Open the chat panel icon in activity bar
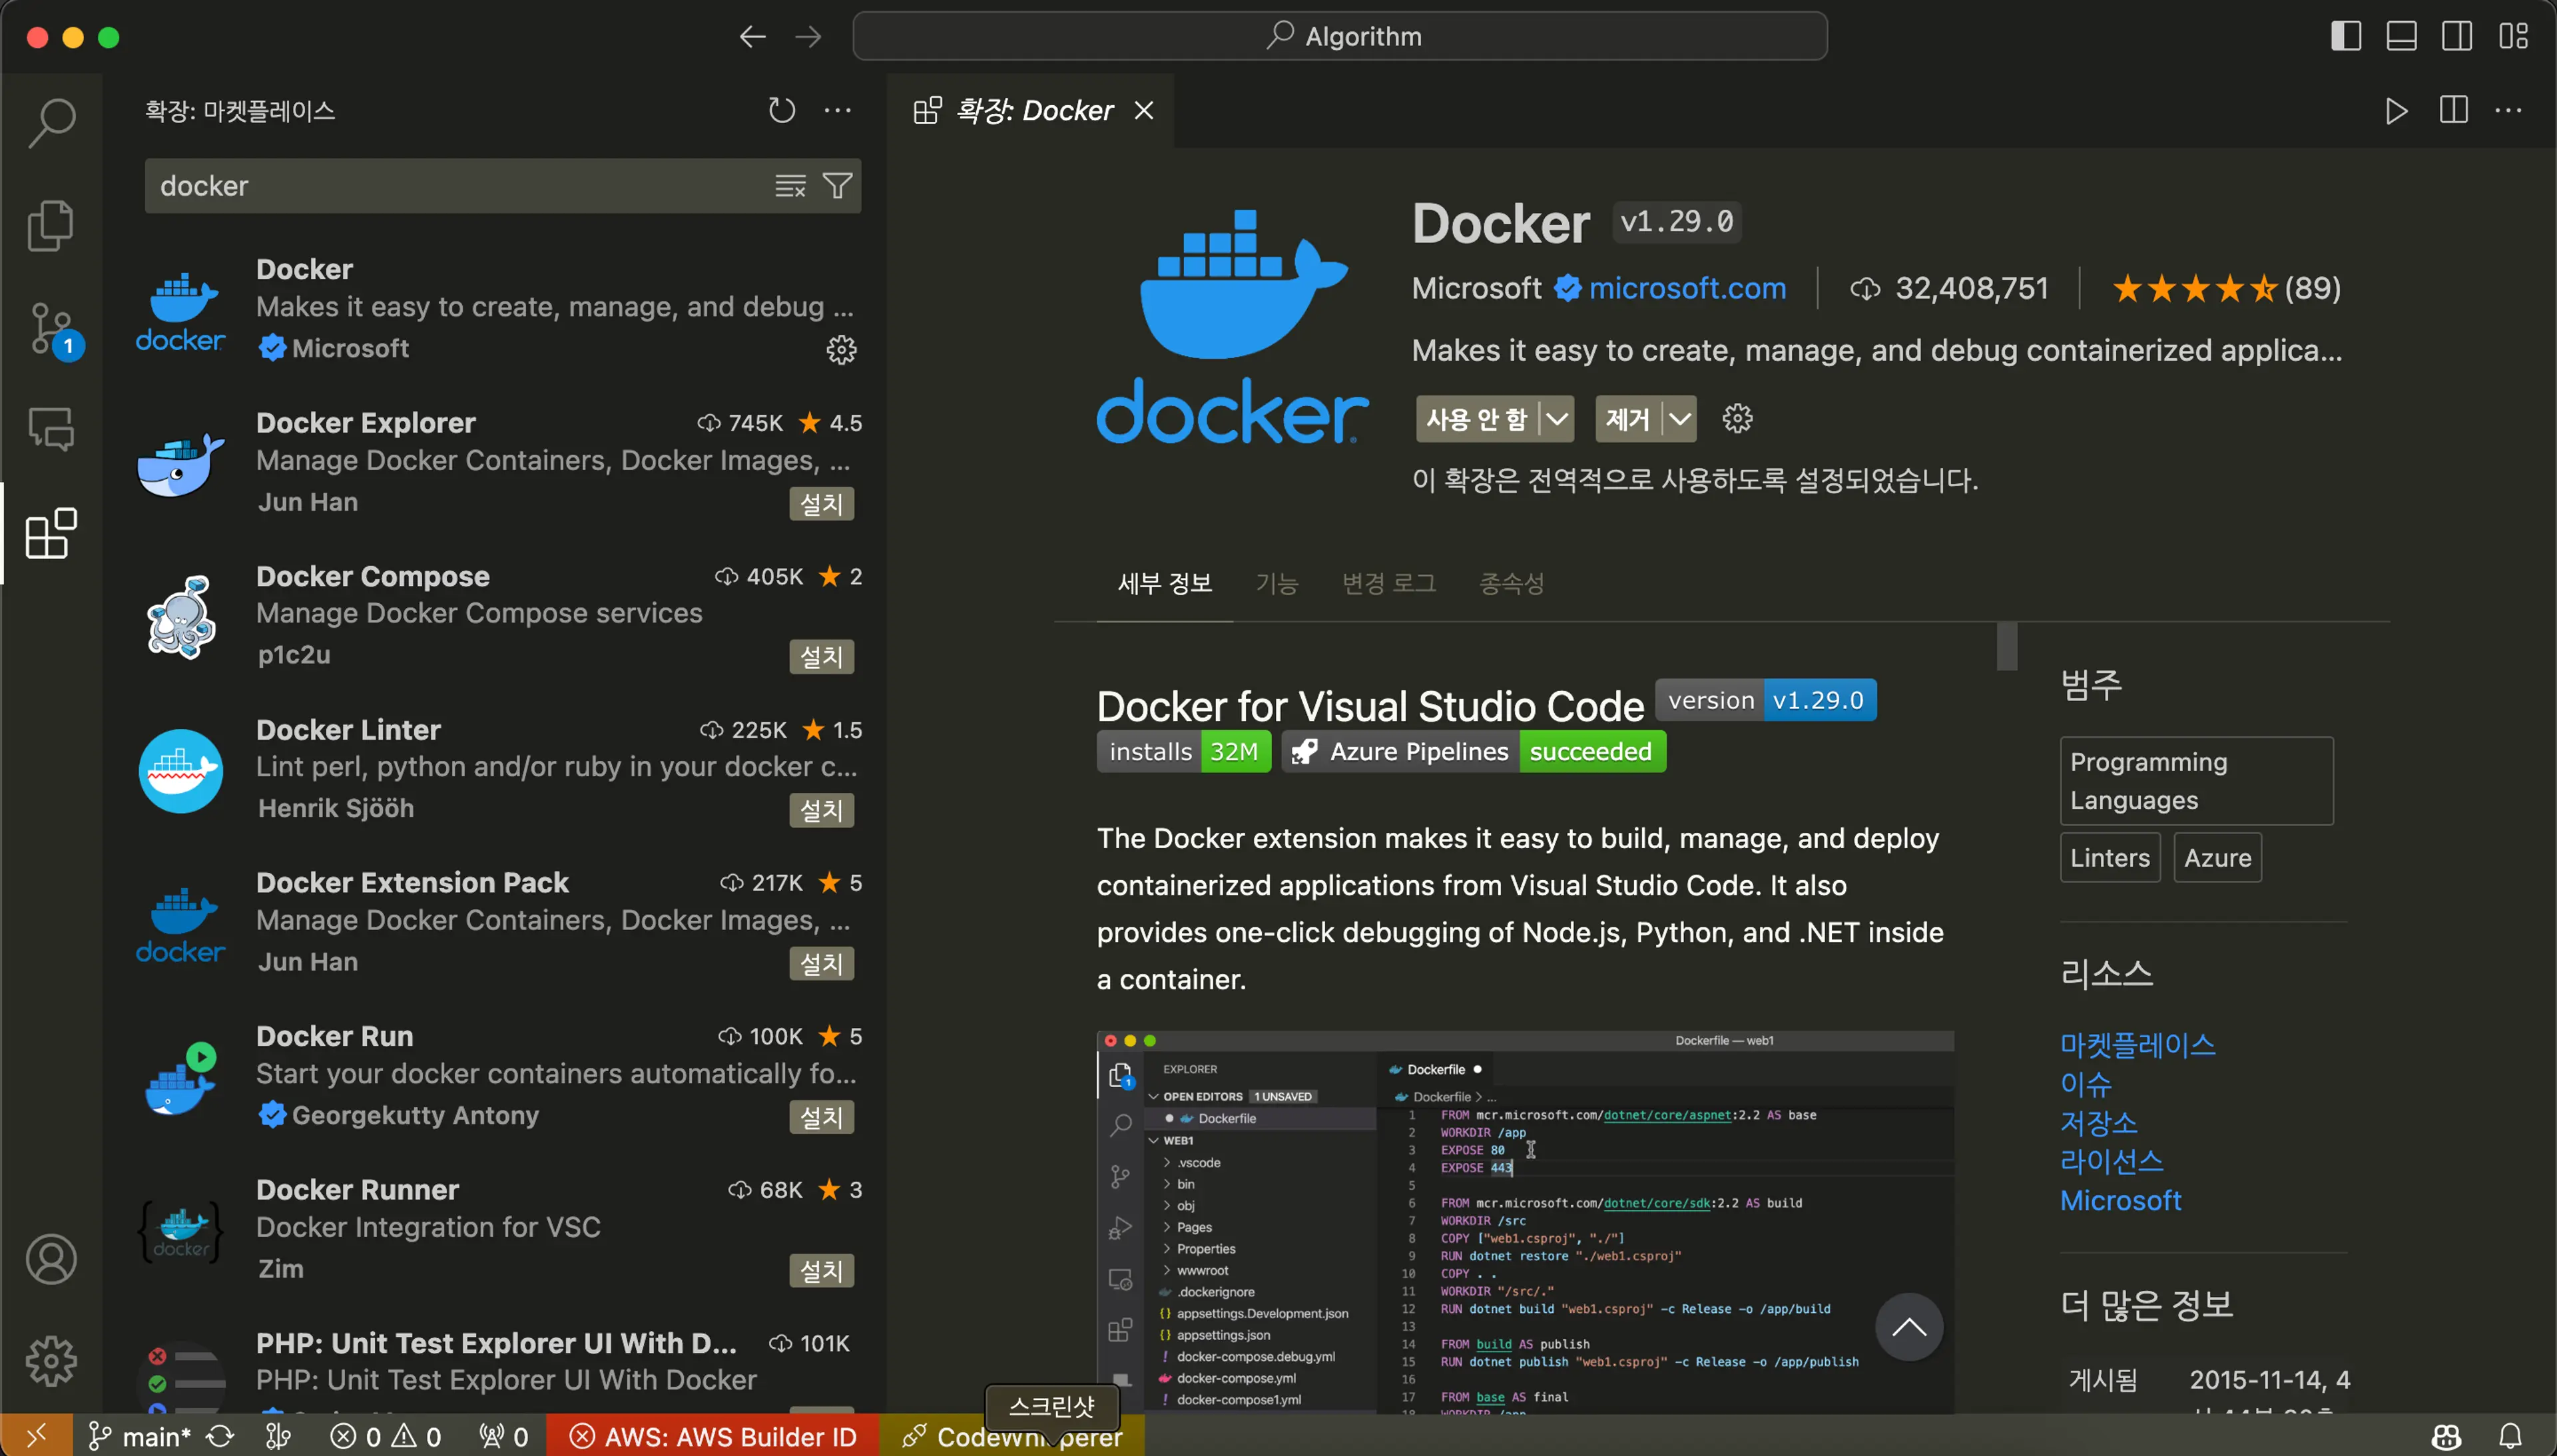 click(x=51, y=430)
